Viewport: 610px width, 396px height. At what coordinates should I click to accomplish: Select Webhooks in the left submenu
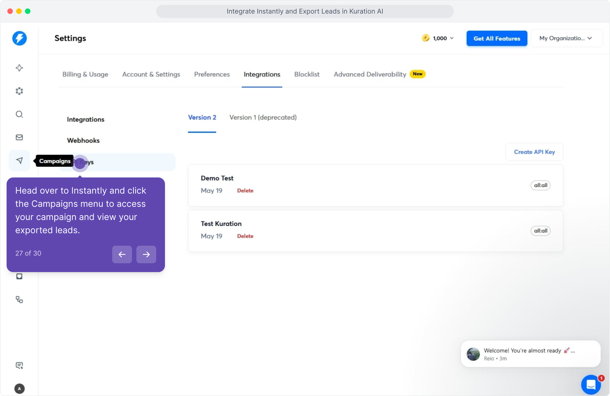[83, 140]
